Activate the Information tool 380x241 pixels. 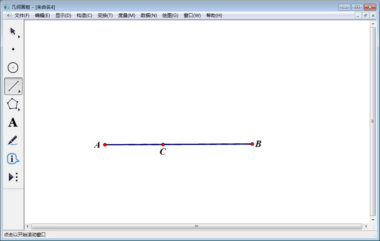click(13, 159)
